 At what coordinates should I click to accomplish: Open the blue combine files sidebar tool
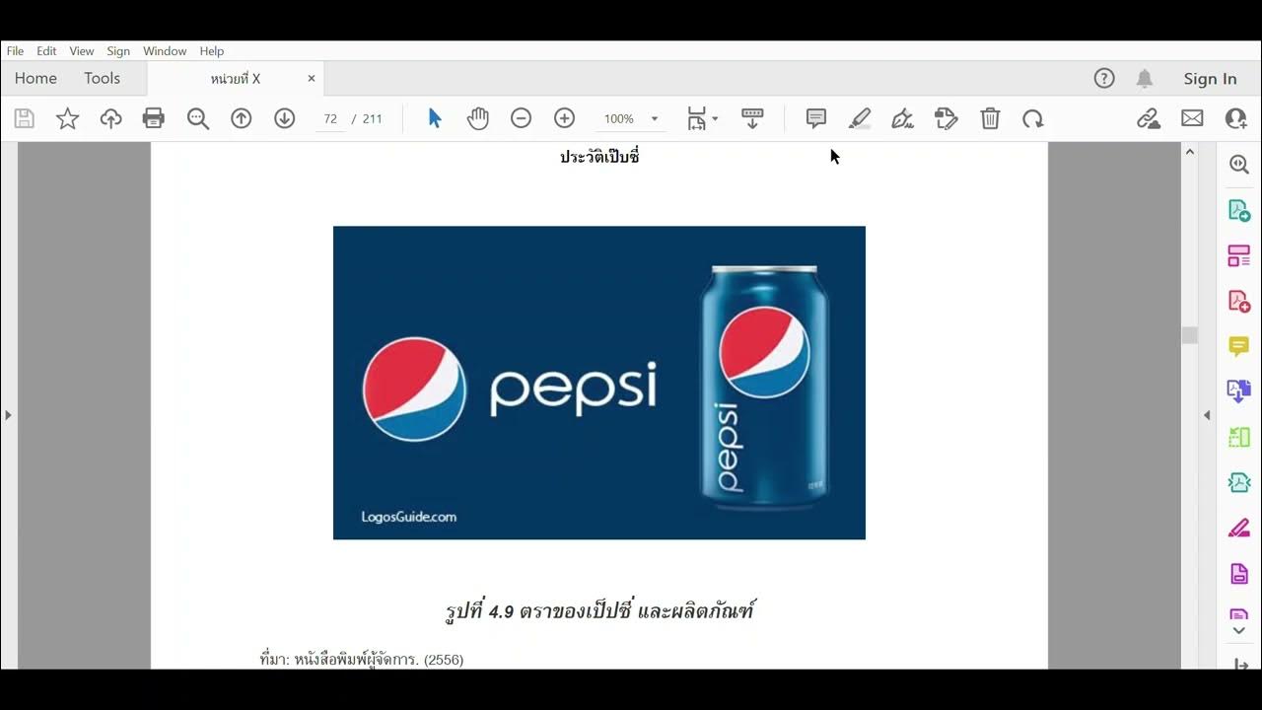[1239, 391]
